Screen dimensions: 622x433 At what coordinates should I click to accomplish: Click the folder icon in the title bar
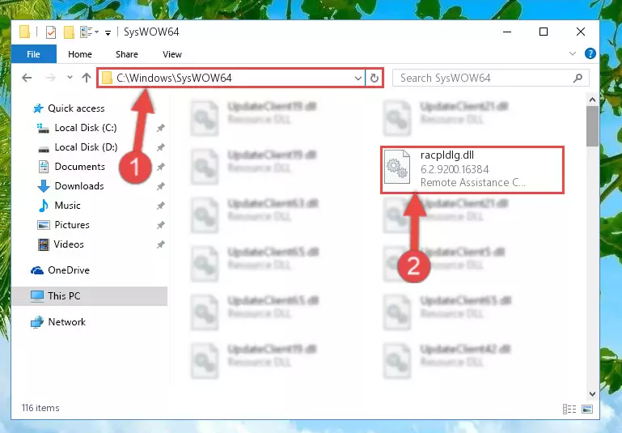click(24, 32)
